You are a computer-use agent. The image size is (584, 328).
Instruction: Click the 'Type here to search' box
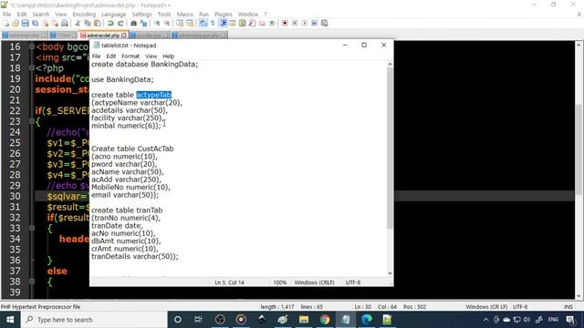[x=94, y=320]
